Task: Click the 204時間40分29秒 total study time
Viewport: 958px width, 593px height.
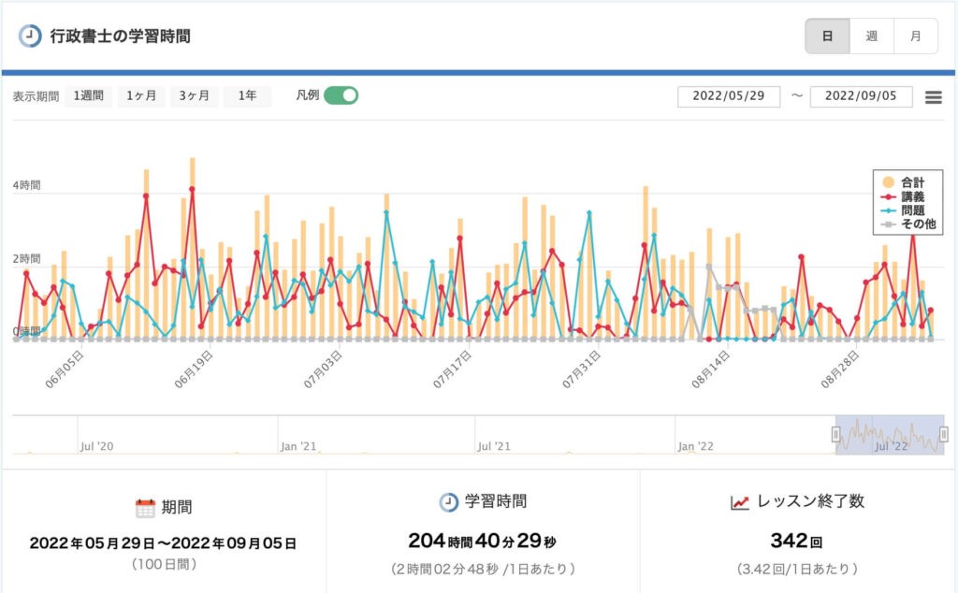Action: pyautogui.click(x=482, y=542)
